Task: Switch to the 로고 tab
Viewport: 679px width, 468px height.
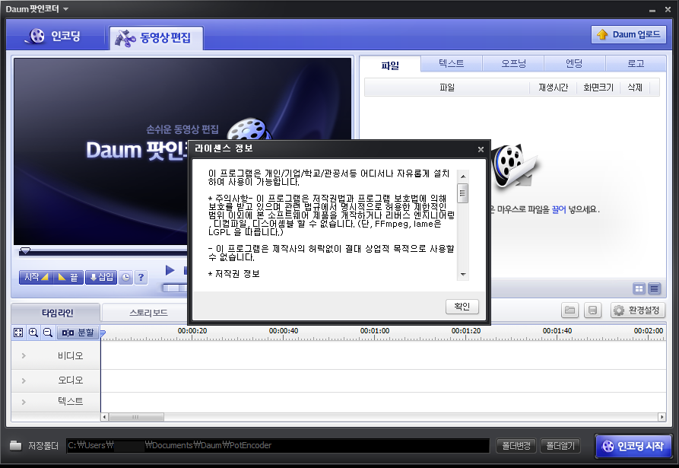Action: [x=636, y=63]
